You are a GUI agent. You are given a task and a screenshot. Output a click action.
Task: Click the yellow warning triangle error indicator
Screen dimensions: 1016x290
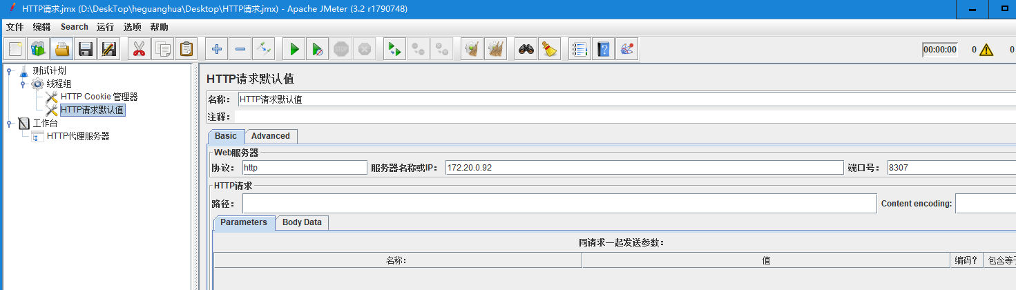(986, 50)
